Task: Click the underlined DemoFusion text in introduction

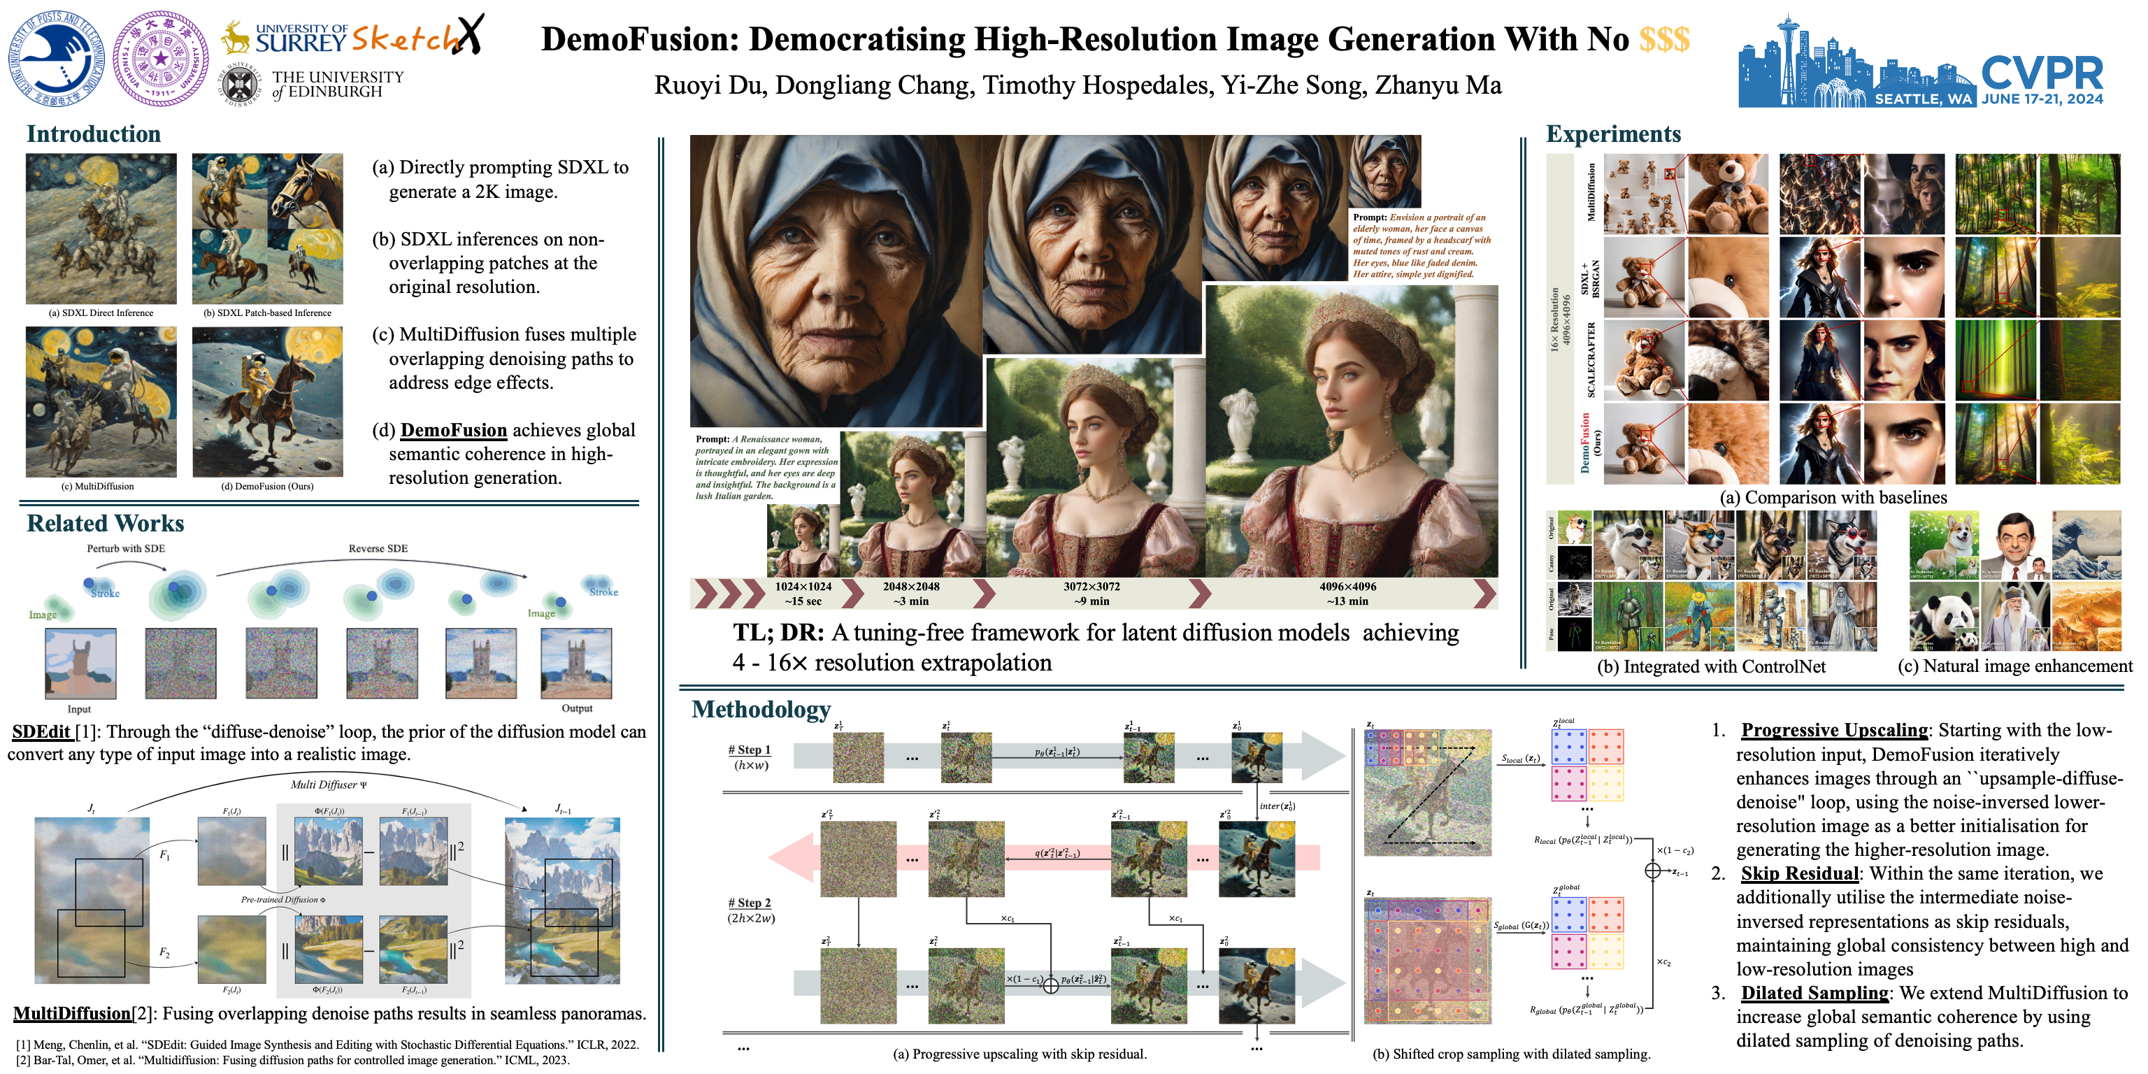Action: 454,430
